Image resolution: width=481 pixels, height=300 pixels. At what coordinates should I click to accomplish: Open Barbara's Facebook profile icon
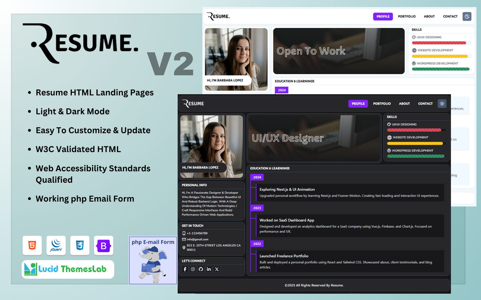185,269
